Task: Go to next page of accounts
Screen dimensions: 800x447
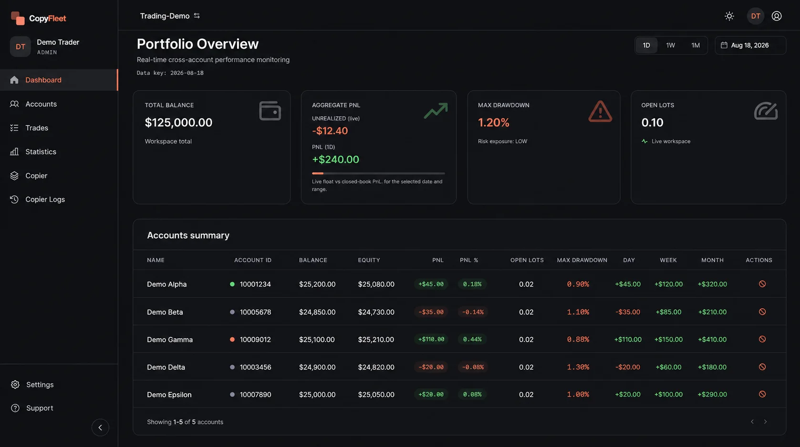Action: click(766, 422)
